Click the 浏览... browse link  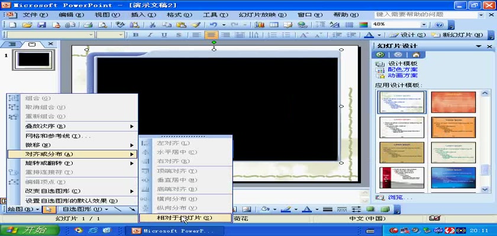click(401, 198)
